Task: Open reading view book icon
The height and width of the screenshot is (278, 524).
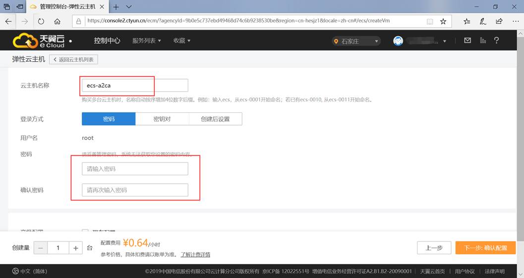Action: [x=430, y=21]
